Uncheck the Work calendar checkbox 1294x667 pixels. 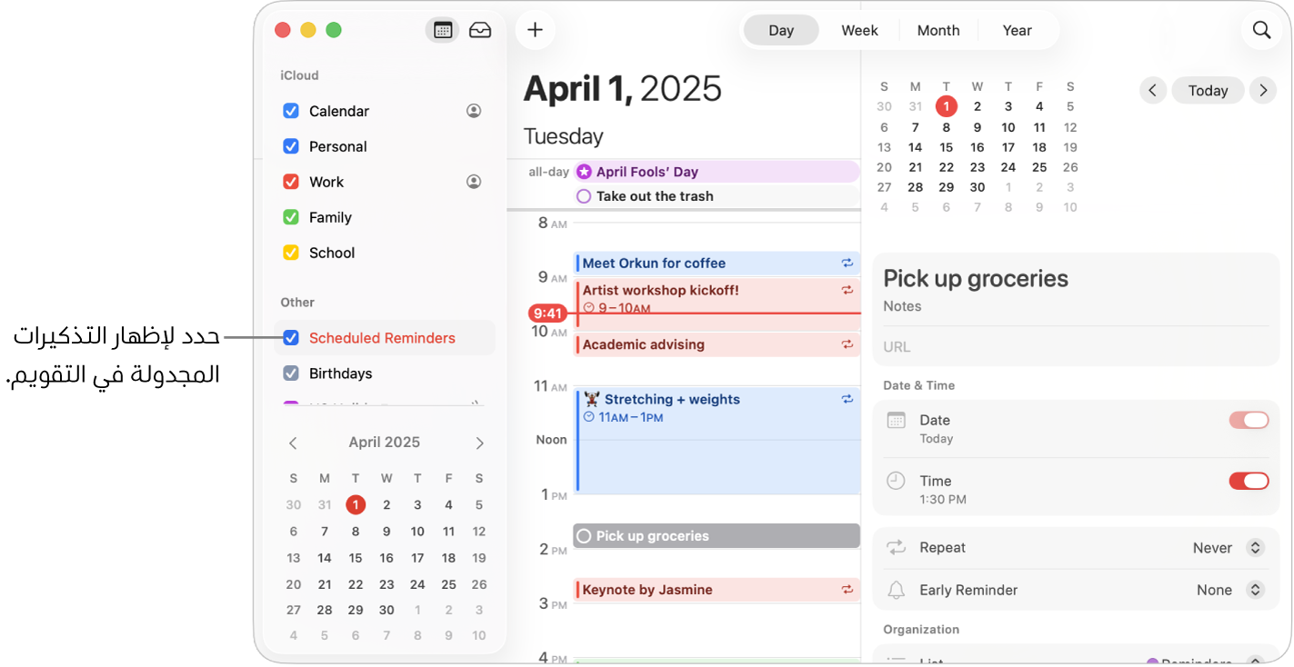click(x=291, y=182)
